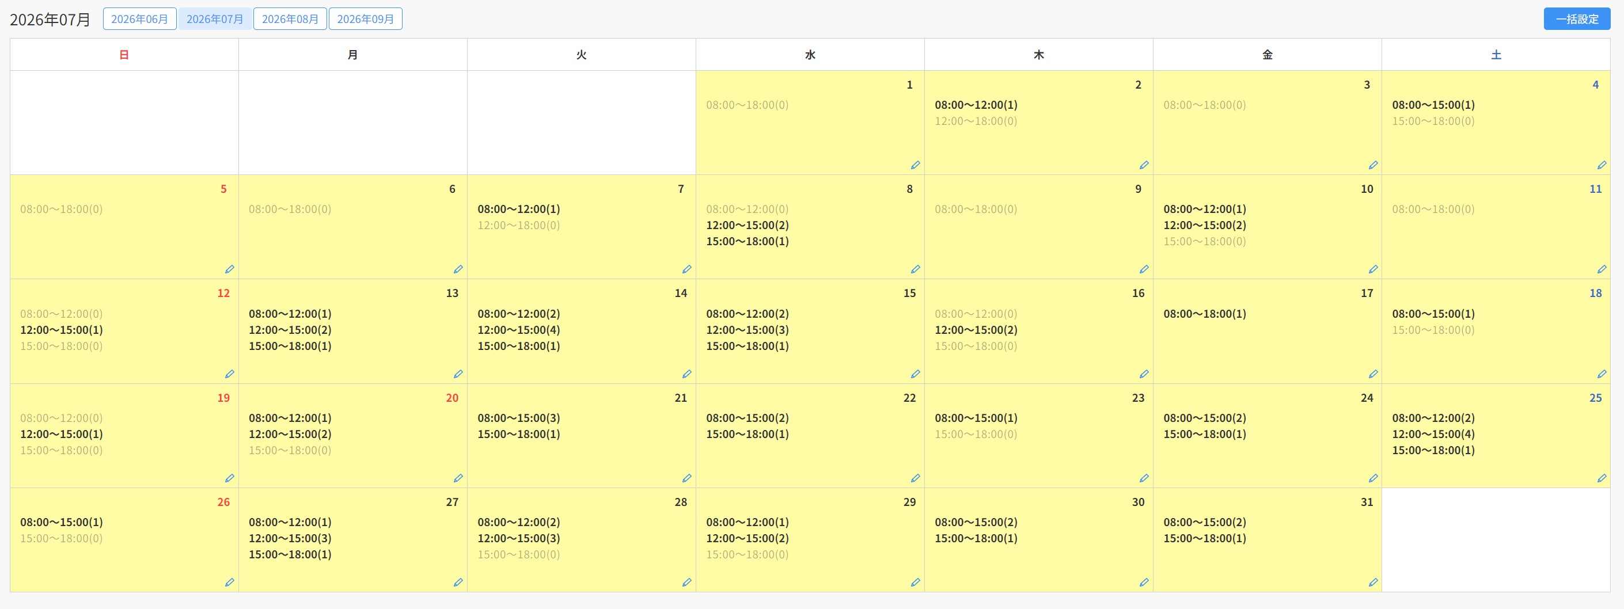Edit July 16 with the pencil icon

pyautogui.click(x=1144, y=374)
